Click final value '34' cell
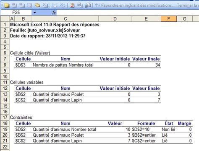Image resolution: width=199 pixels, height=151 pixels. pyautogui.click(x=158, y=65)
